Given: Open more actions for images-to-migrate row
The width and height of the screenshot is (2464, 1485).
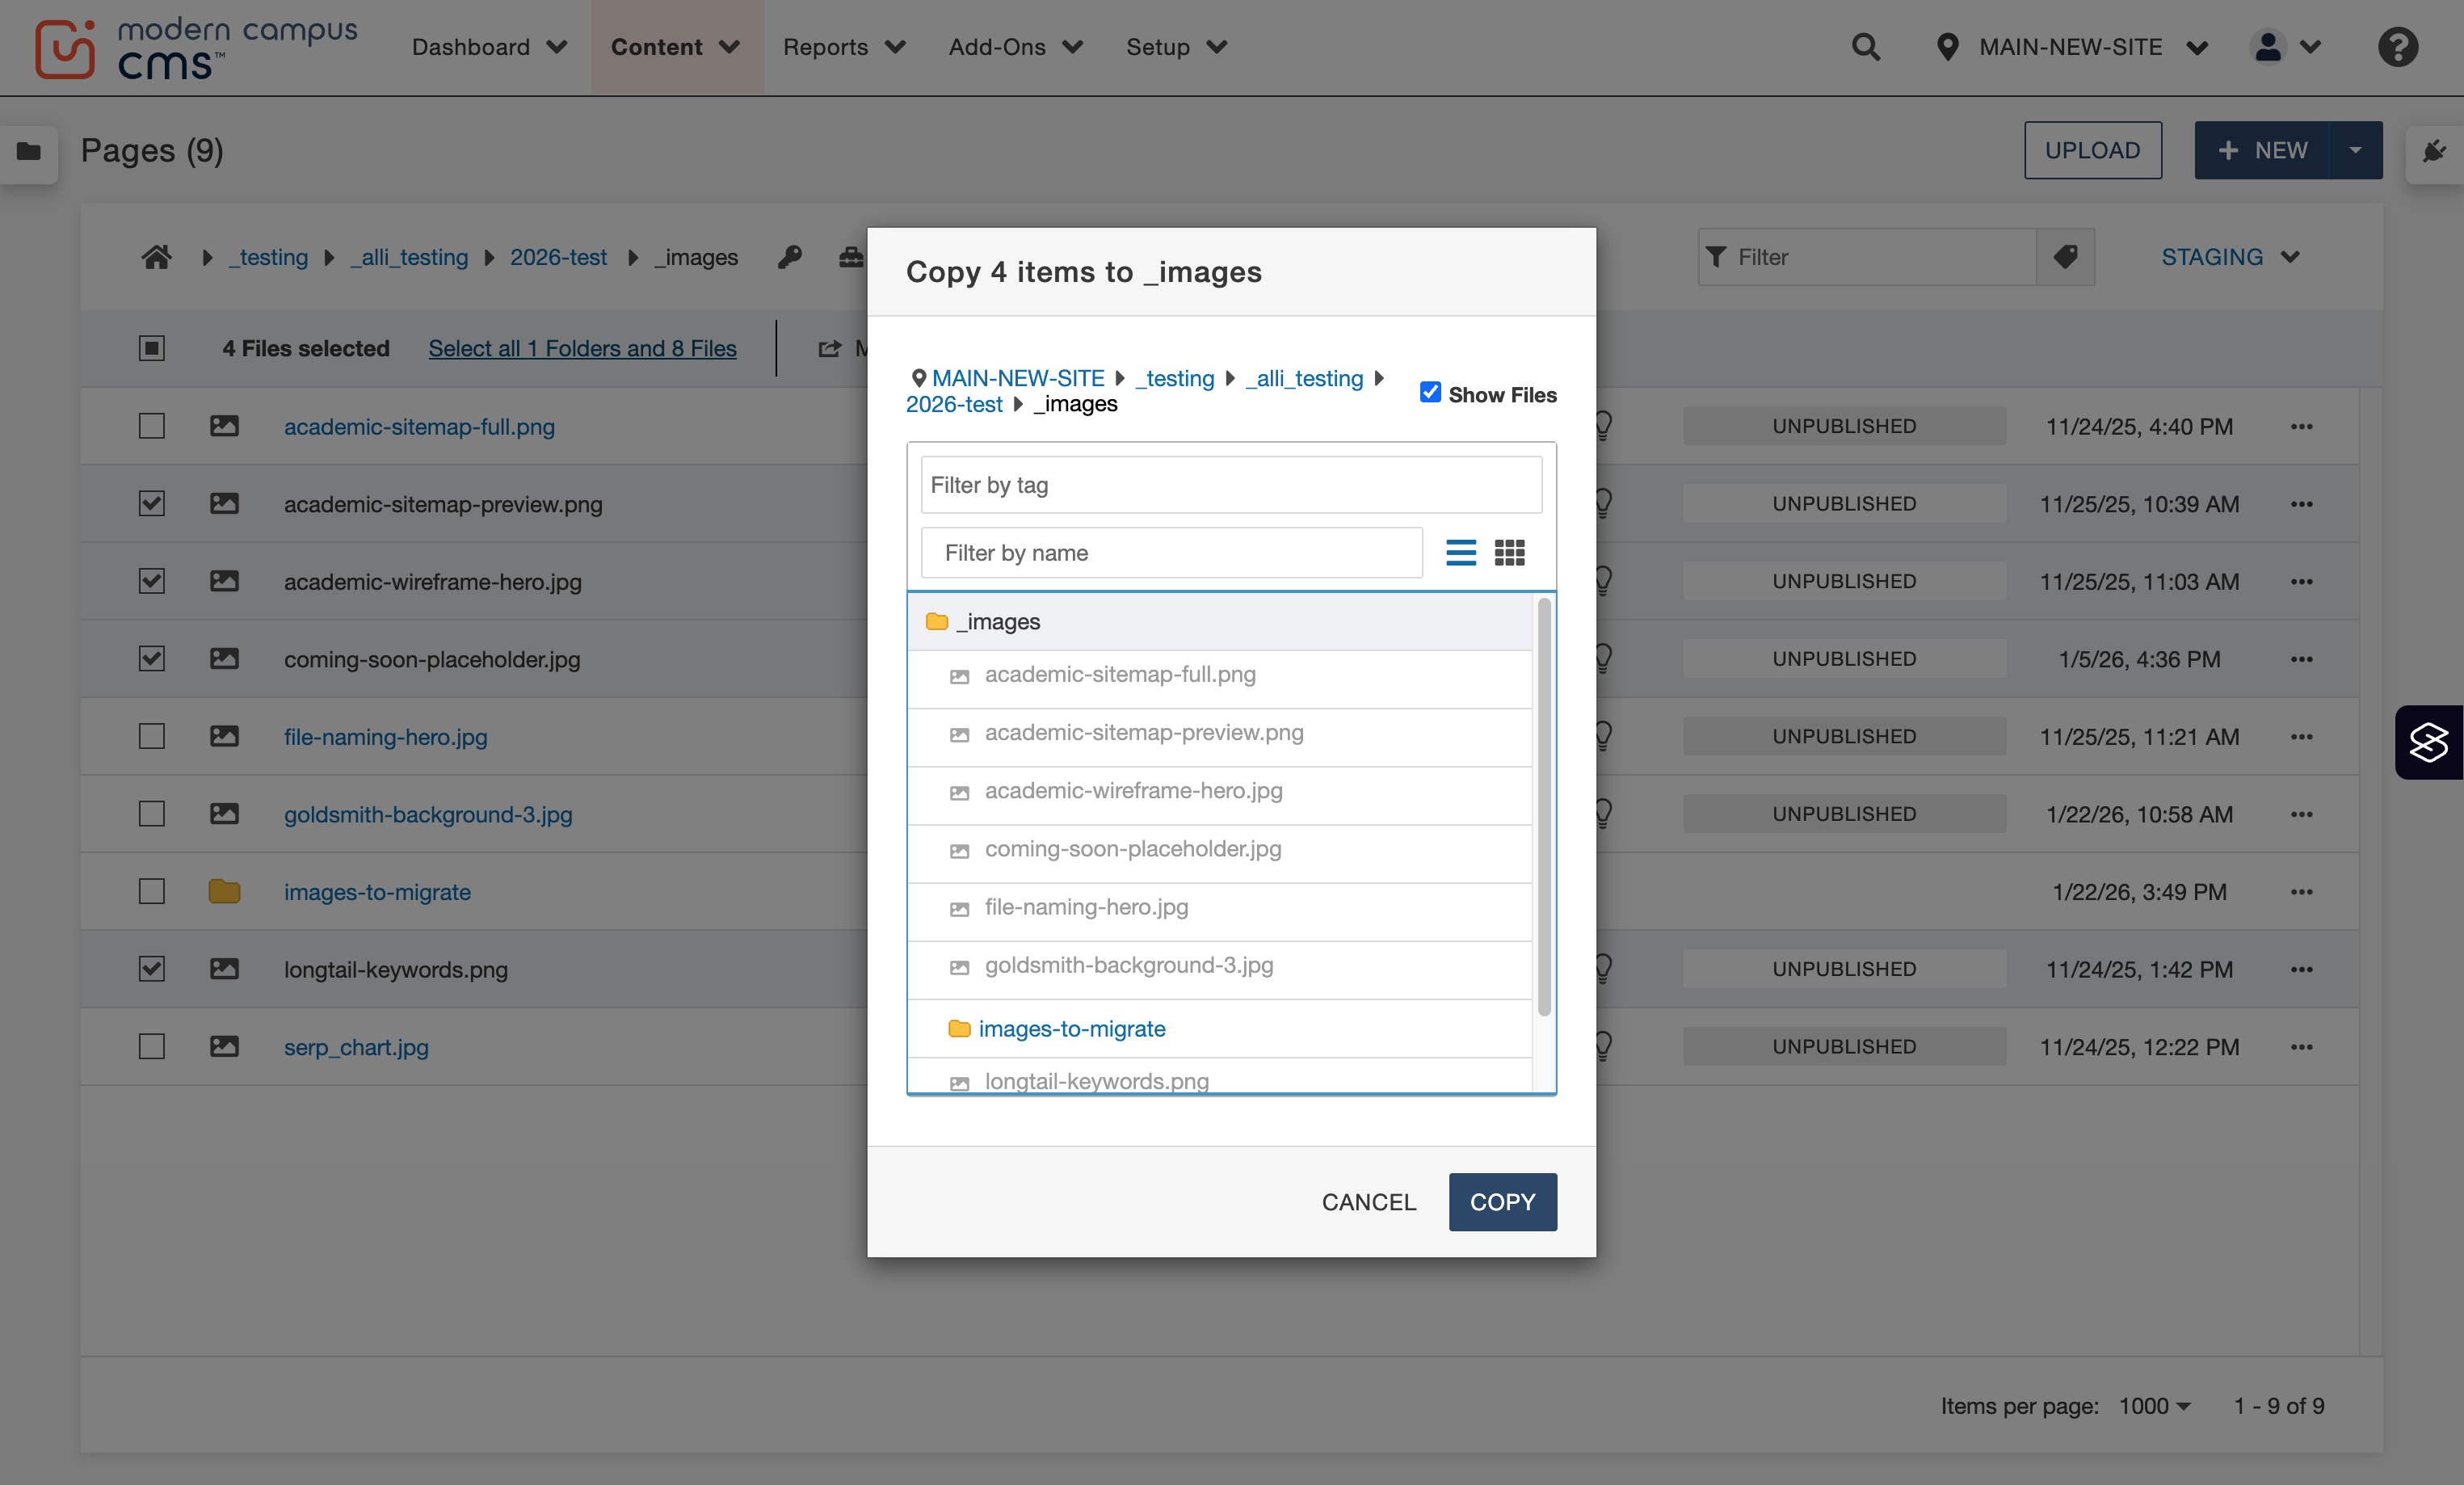Looking at the screenshot, I should [x=2301, y=892].
